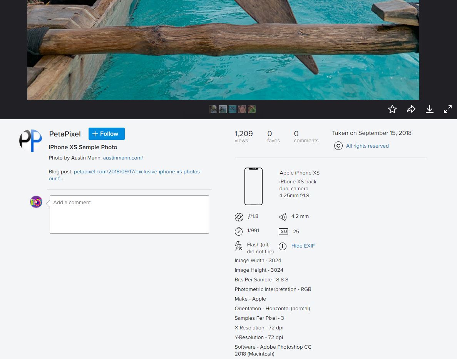The image size is (457, 359).
Task: Click the PetaPixel profile avatar
Action: pos(30,141)
